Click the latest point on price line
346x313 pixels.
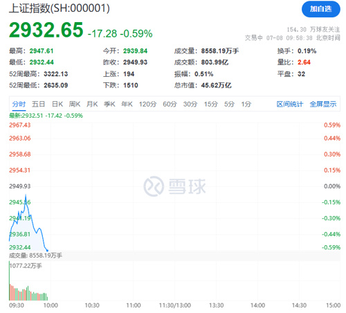[47, 251]
